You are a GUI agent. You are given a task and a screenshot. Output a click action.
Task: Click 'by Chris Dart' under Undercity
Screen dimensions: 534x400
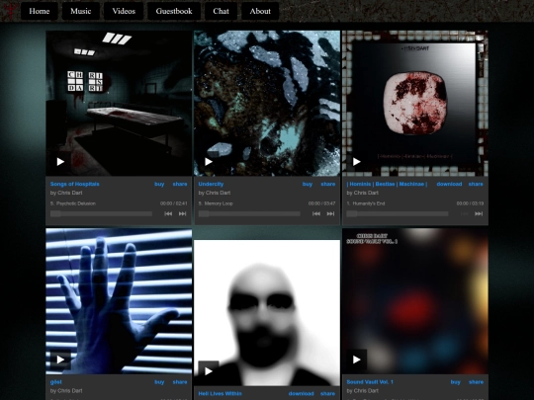coord(215,193)
